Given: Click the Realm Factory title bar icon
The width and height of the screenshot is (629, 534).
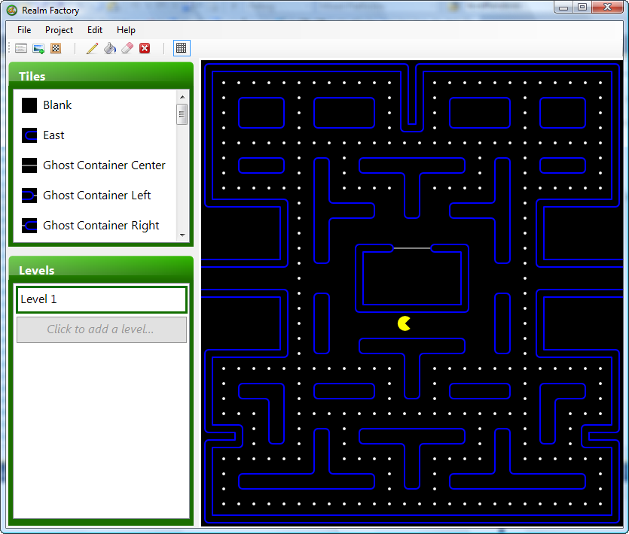Looking at the screenshot, I should [12, 11].
